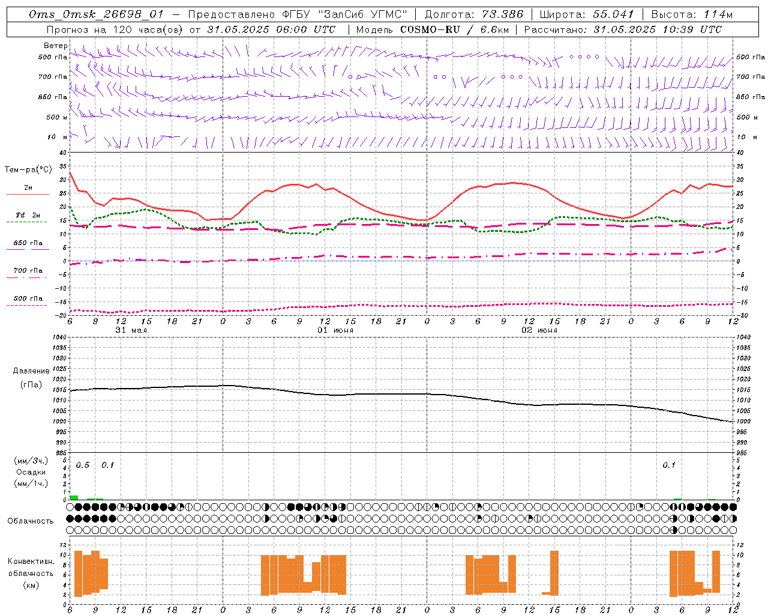
Task: Click the Высота: 114м header field
Action: click(x=692, y=14)
